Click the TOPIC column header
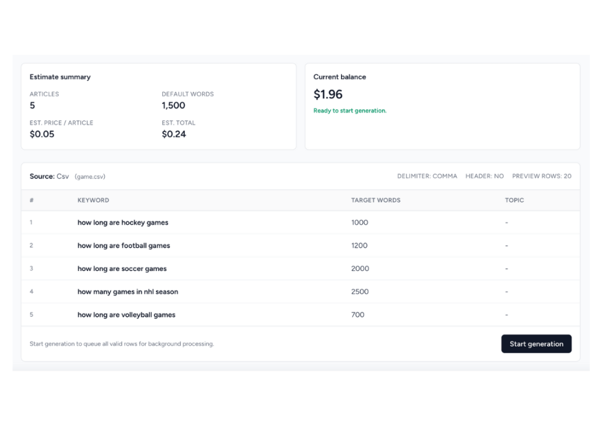This screenshot has width=602, height=426. [514, 200]
